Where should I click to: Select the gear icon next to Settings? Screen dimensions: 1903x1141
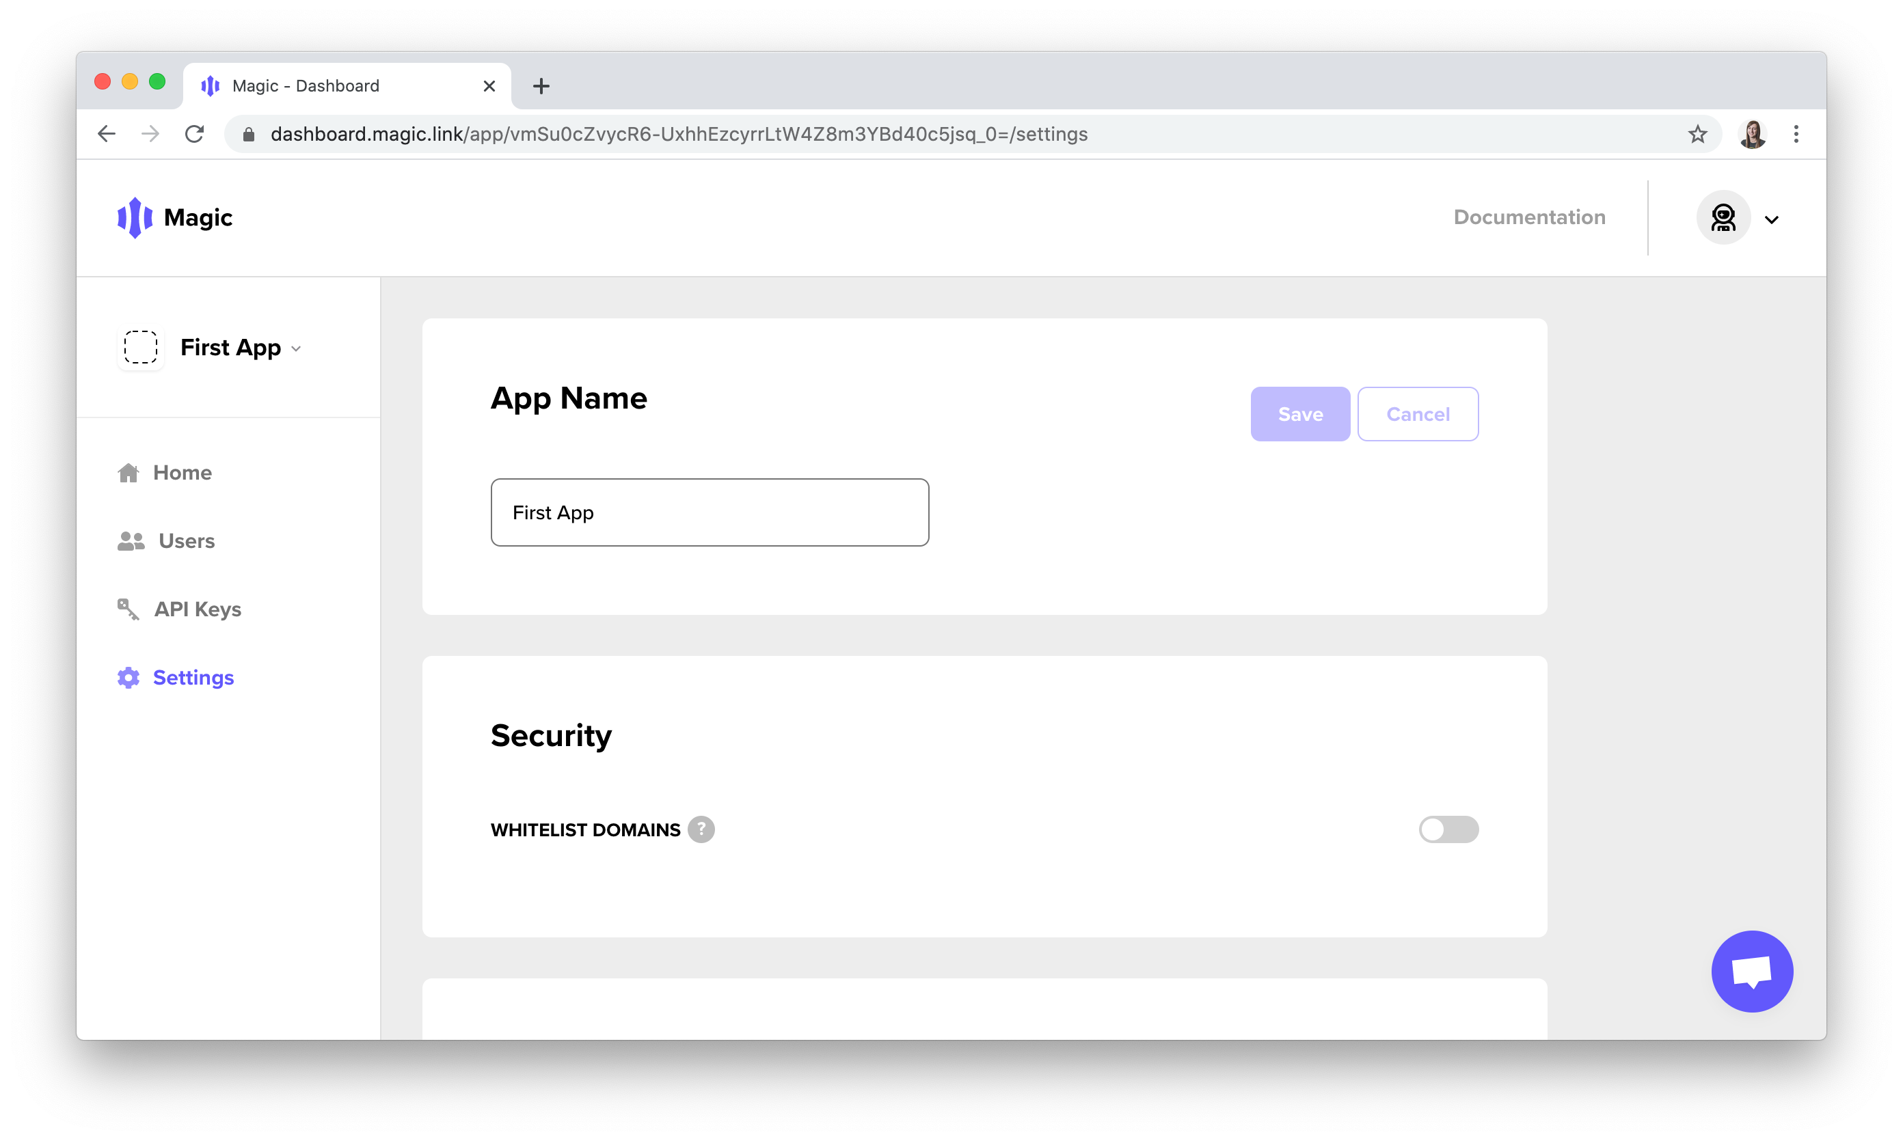pyautogui.click(x=129, y=677)
